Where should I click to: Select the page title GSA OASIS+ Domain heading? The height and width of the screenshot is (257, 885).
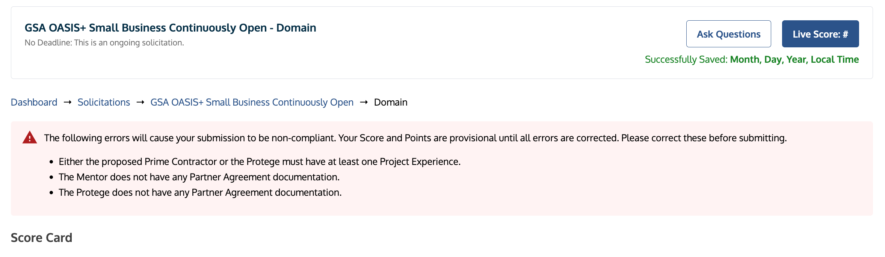[170, 28]
